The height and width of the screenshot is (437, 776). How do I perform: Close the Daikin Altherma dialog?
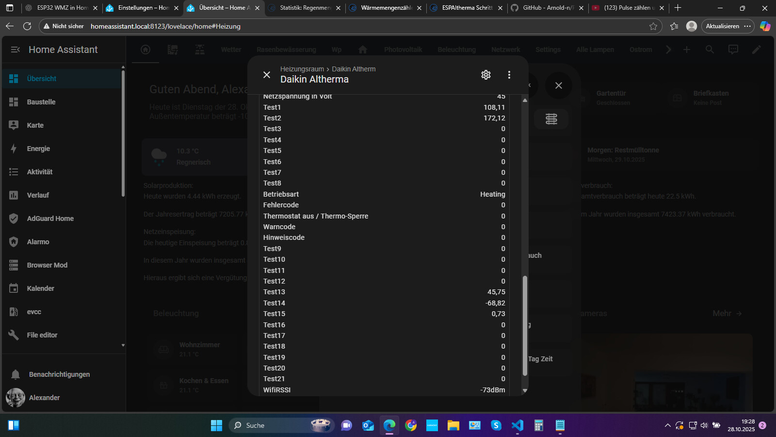267,75
